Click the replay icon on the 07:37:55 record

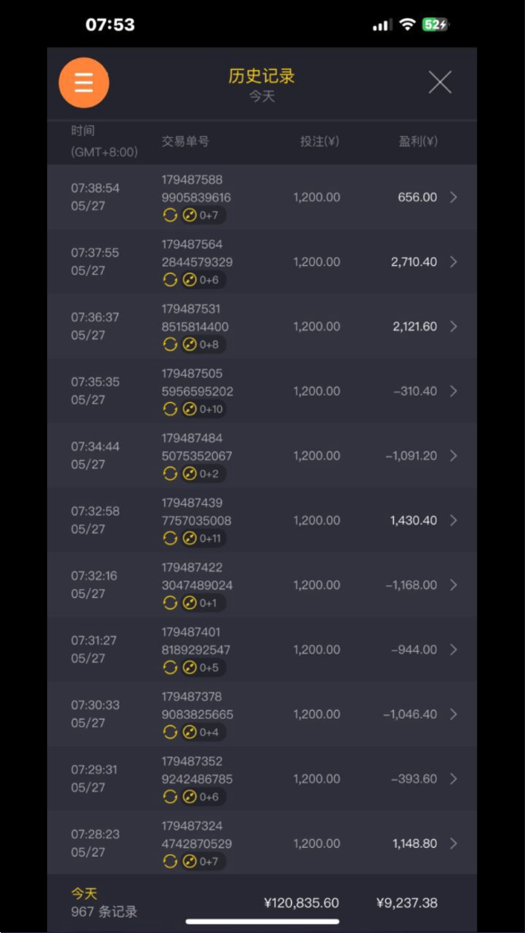tap(169, 279)
